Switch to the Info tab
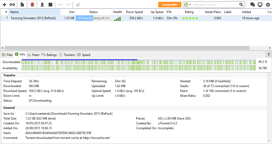Viewport: 272px width, 144px height. click(x=20, y=54)
